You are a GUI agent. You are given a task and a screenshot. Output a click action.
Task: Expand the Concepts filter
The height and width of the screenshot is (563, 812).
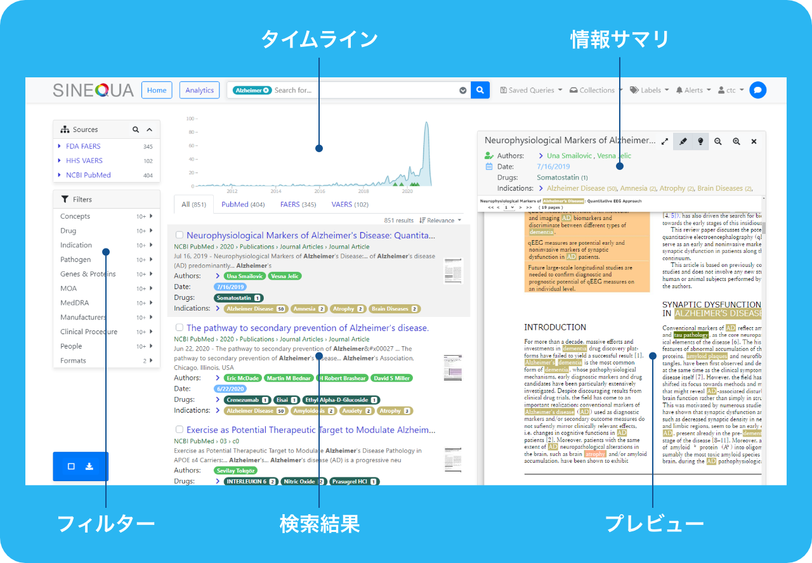pos(151,216)
